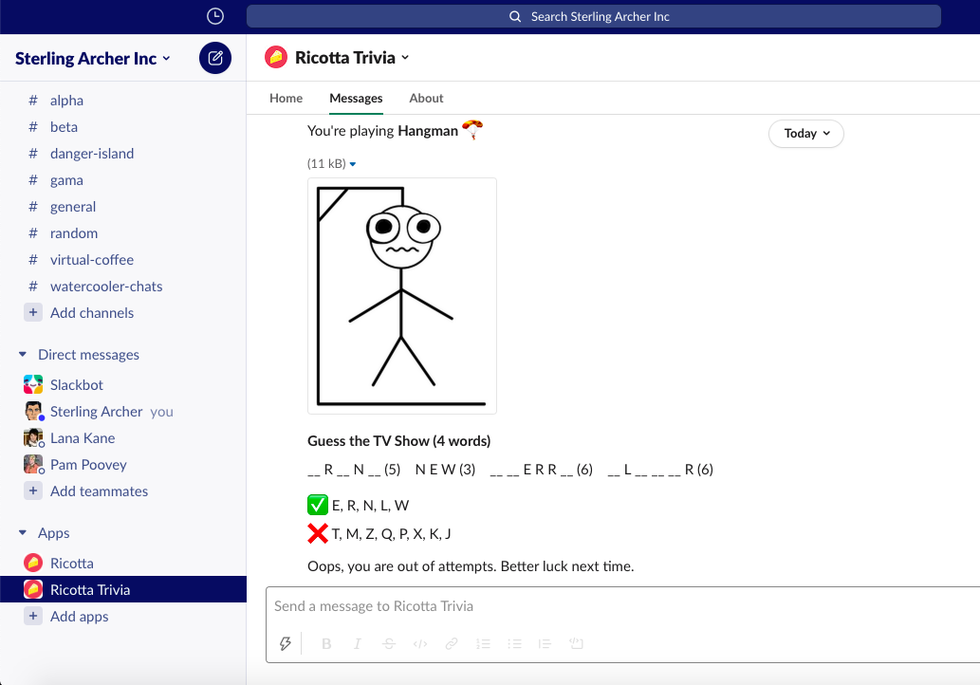This screenshot has height=685, width=980.
Task: Switch to the About tab
Action: click(426, 99)
